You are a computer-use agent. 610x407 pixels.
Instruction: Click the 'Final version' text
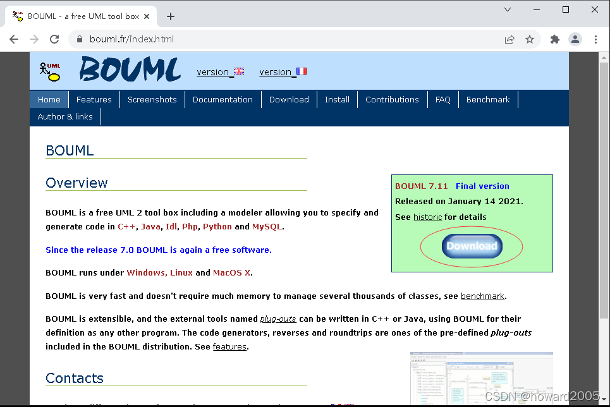(482, 186)
